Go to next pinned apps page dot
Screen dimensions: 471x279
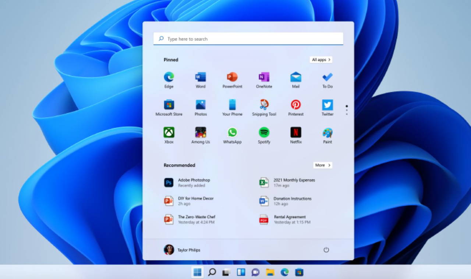tap(347, 110)
